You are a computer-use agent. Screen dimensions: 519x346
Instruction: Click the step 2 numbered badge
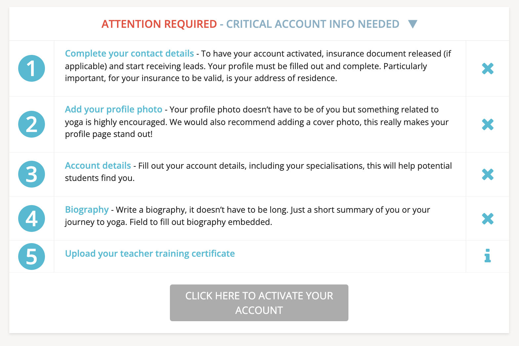(x=31, y=124)
